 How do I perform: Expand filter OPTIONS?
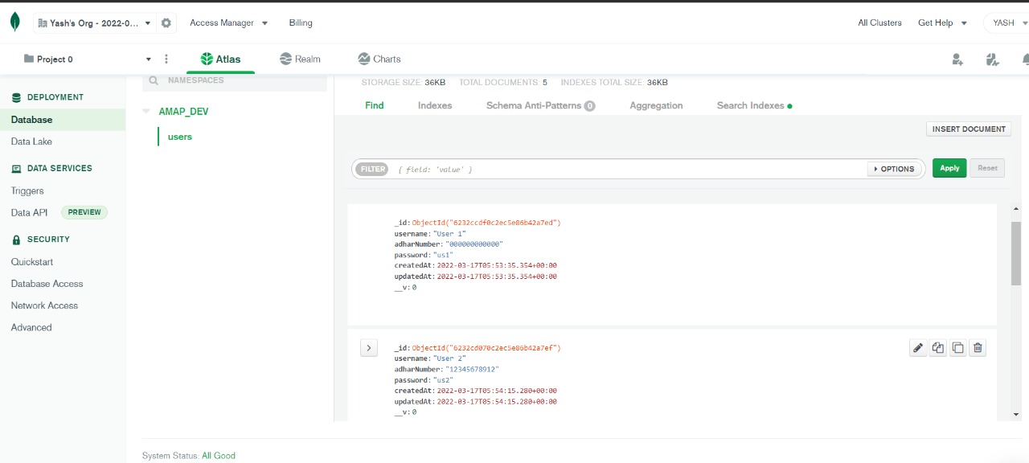894,170
